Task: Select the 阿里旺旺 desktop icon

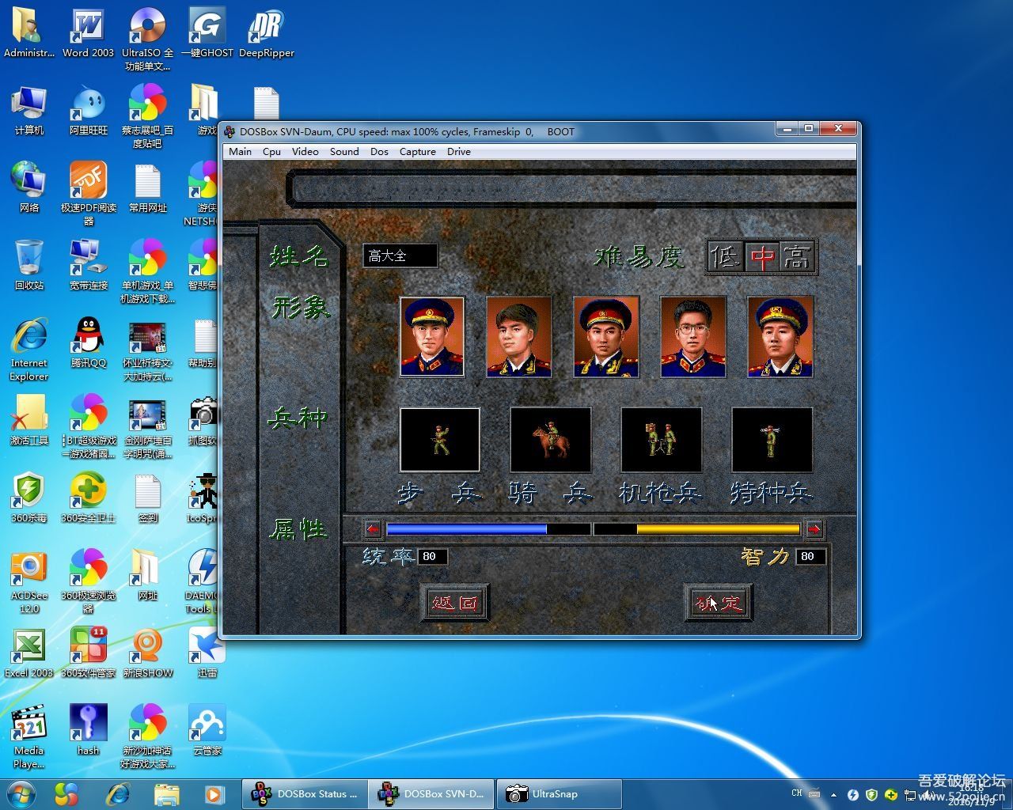Action: click(x=88, y=110)
